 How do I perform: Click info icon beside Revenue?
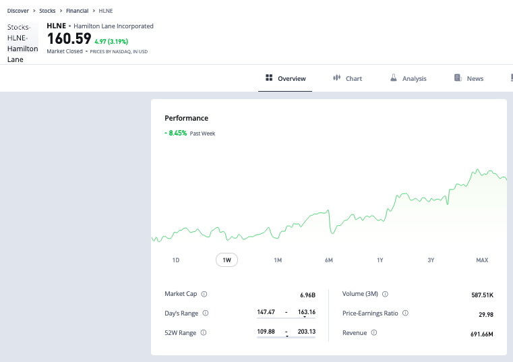click(373, 332)
